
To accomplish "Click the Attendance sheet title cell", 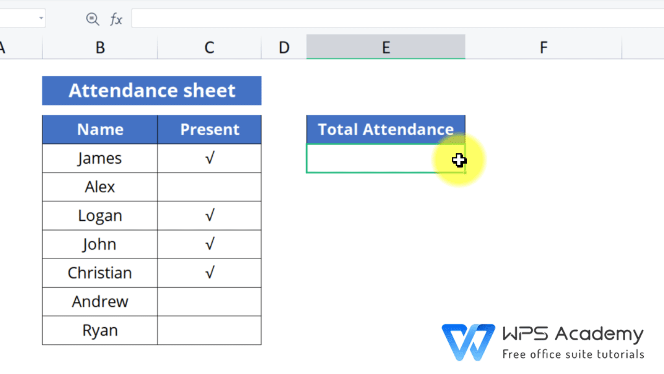I will pos(152,91).
